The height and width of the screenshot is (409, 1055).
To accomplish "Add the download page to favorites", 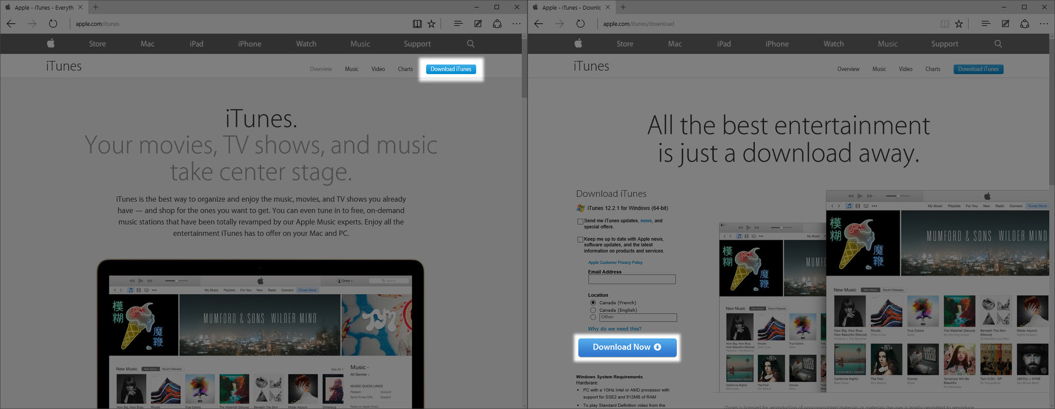I will coord(959,24).
